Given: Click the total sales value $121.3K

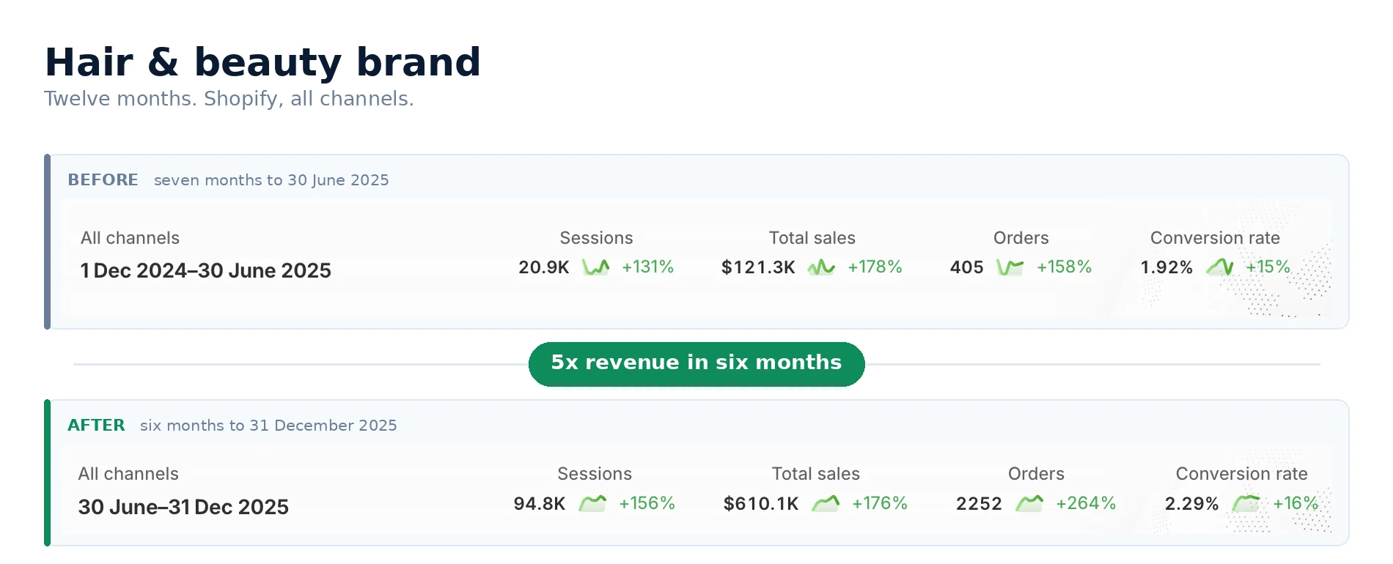Looking at the screenshot, I should click(758, 267).
